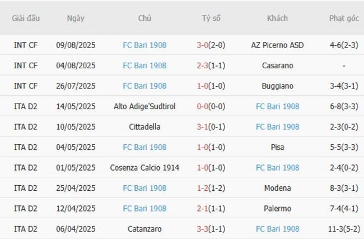Click the "Giải đấu" column header
The height and width of the screenshot is (240, 364).
(26, 18)
